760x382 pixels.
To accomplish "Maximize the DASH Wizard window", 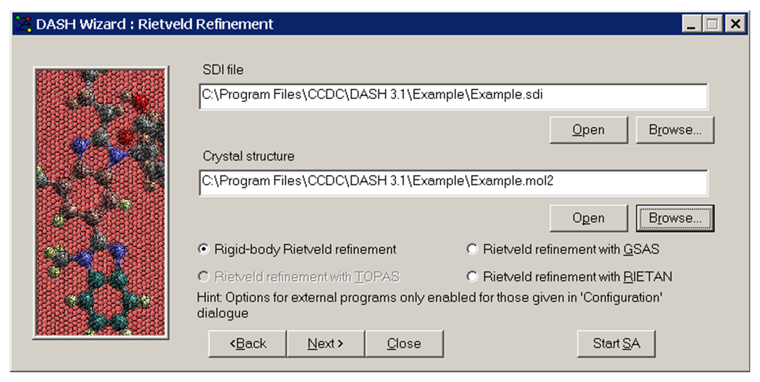I will point(713,24).
